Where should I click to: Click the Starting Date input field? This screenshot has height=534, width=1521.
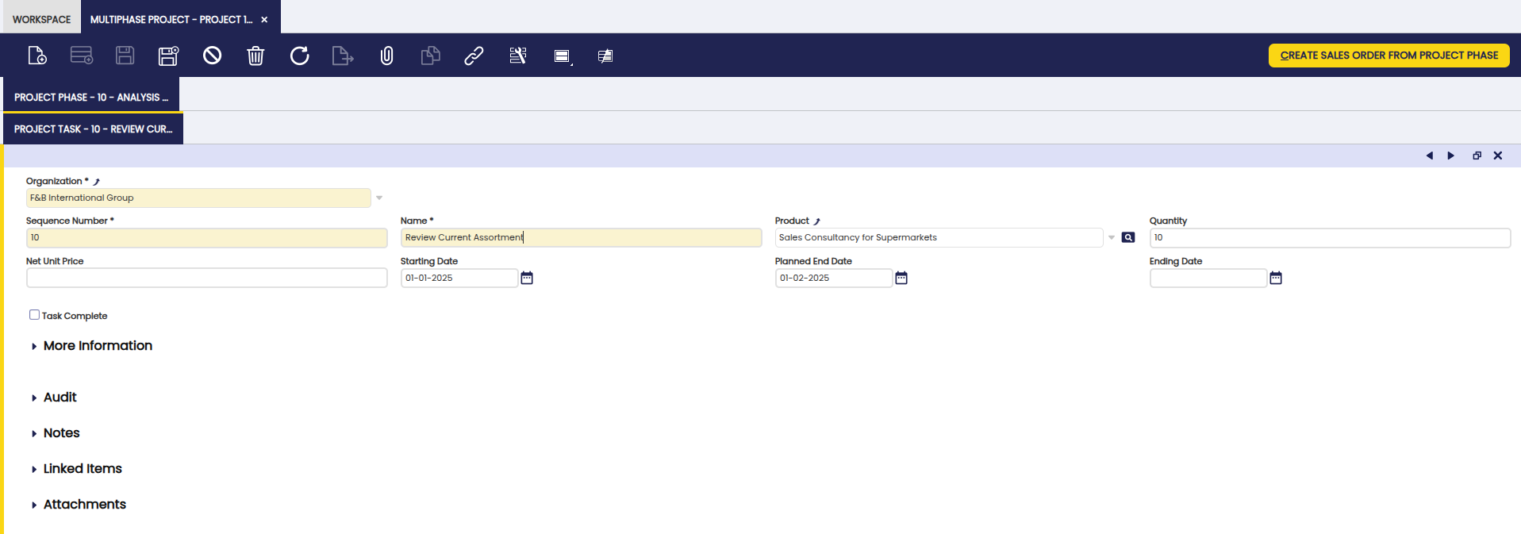click(x=459, y=278)
